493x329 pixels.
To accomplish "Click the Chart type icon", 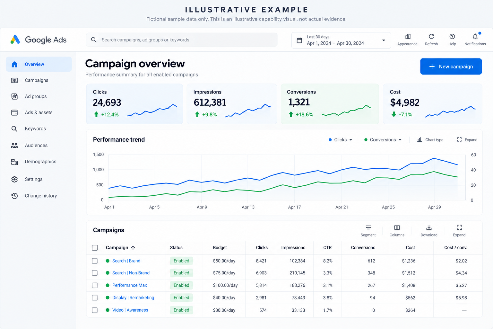I will [419, 139].
